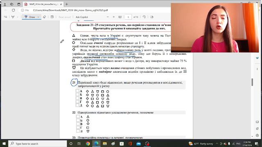The width and height of the screenshot is (262, 147).
Task: Check answer Г for question 22
Action: click(78, 127)
